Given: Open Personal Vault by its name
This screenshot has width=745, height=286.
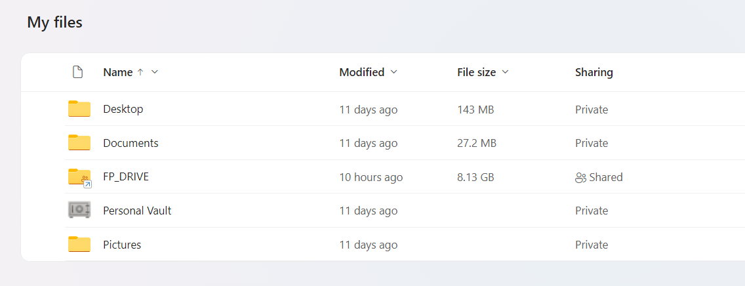Looking at the screenshot, I should point(137,211).
